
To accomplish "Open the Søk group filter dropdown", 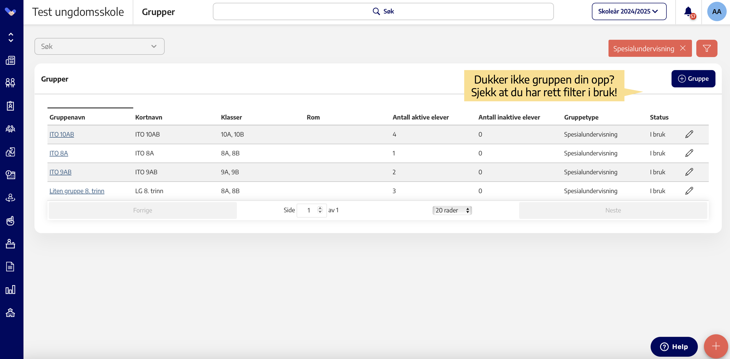I will tap(99, 46).
